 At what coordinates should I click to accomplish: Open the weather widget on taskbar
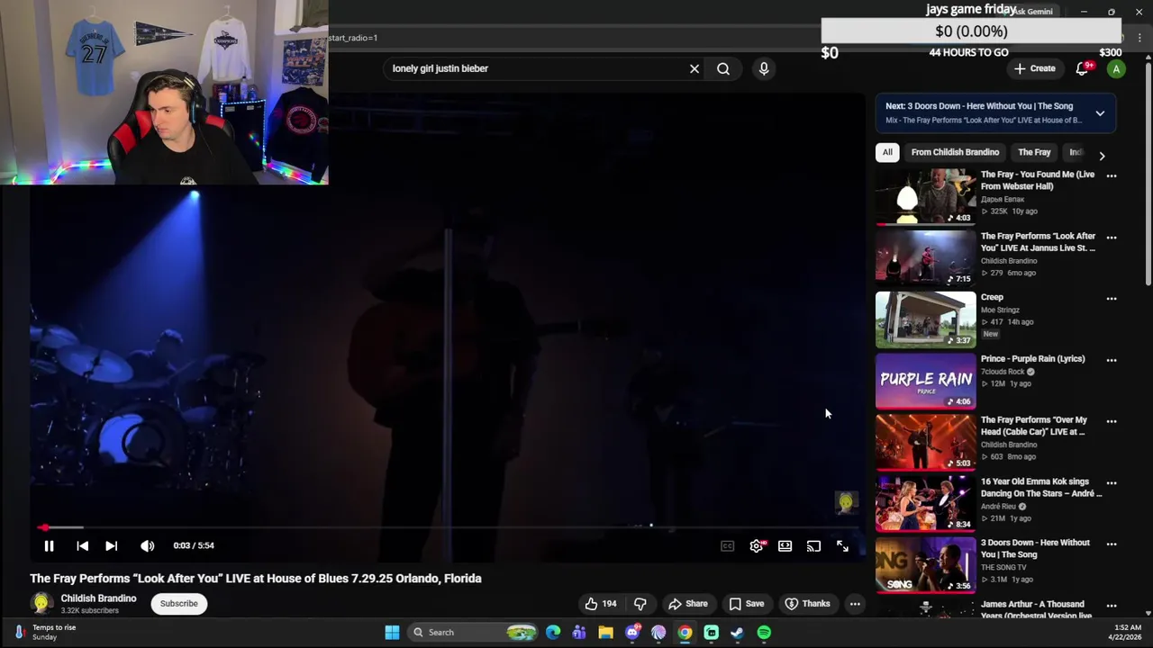click(x=45, y=633)
